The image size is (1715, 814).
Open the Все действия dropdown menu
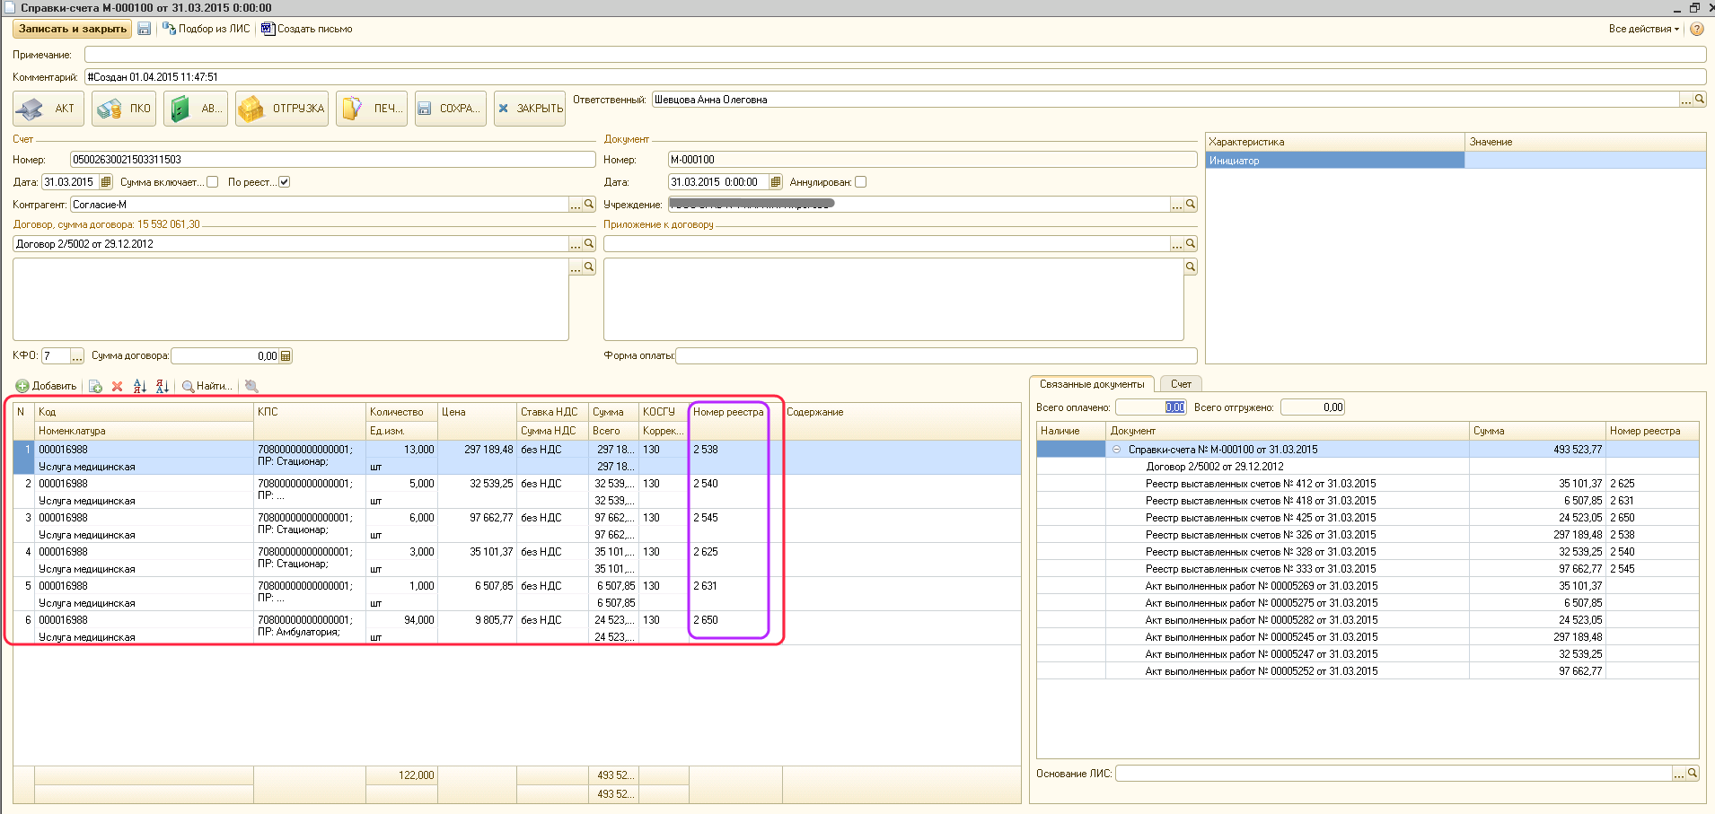(x=1643, y=29)
